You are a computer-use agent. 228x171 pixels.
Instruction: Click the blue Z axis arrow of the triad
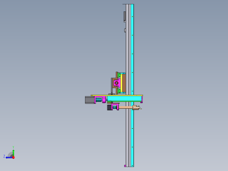[9, 157]
